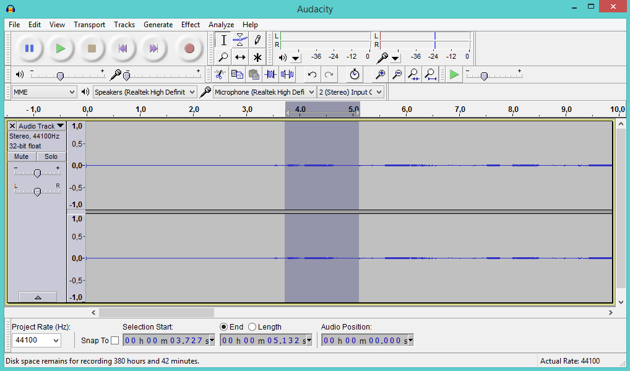Image resolution: width=630 pixels, height=371 pixels.
Task: Click the Pause transport button
Action: (29, 49)
